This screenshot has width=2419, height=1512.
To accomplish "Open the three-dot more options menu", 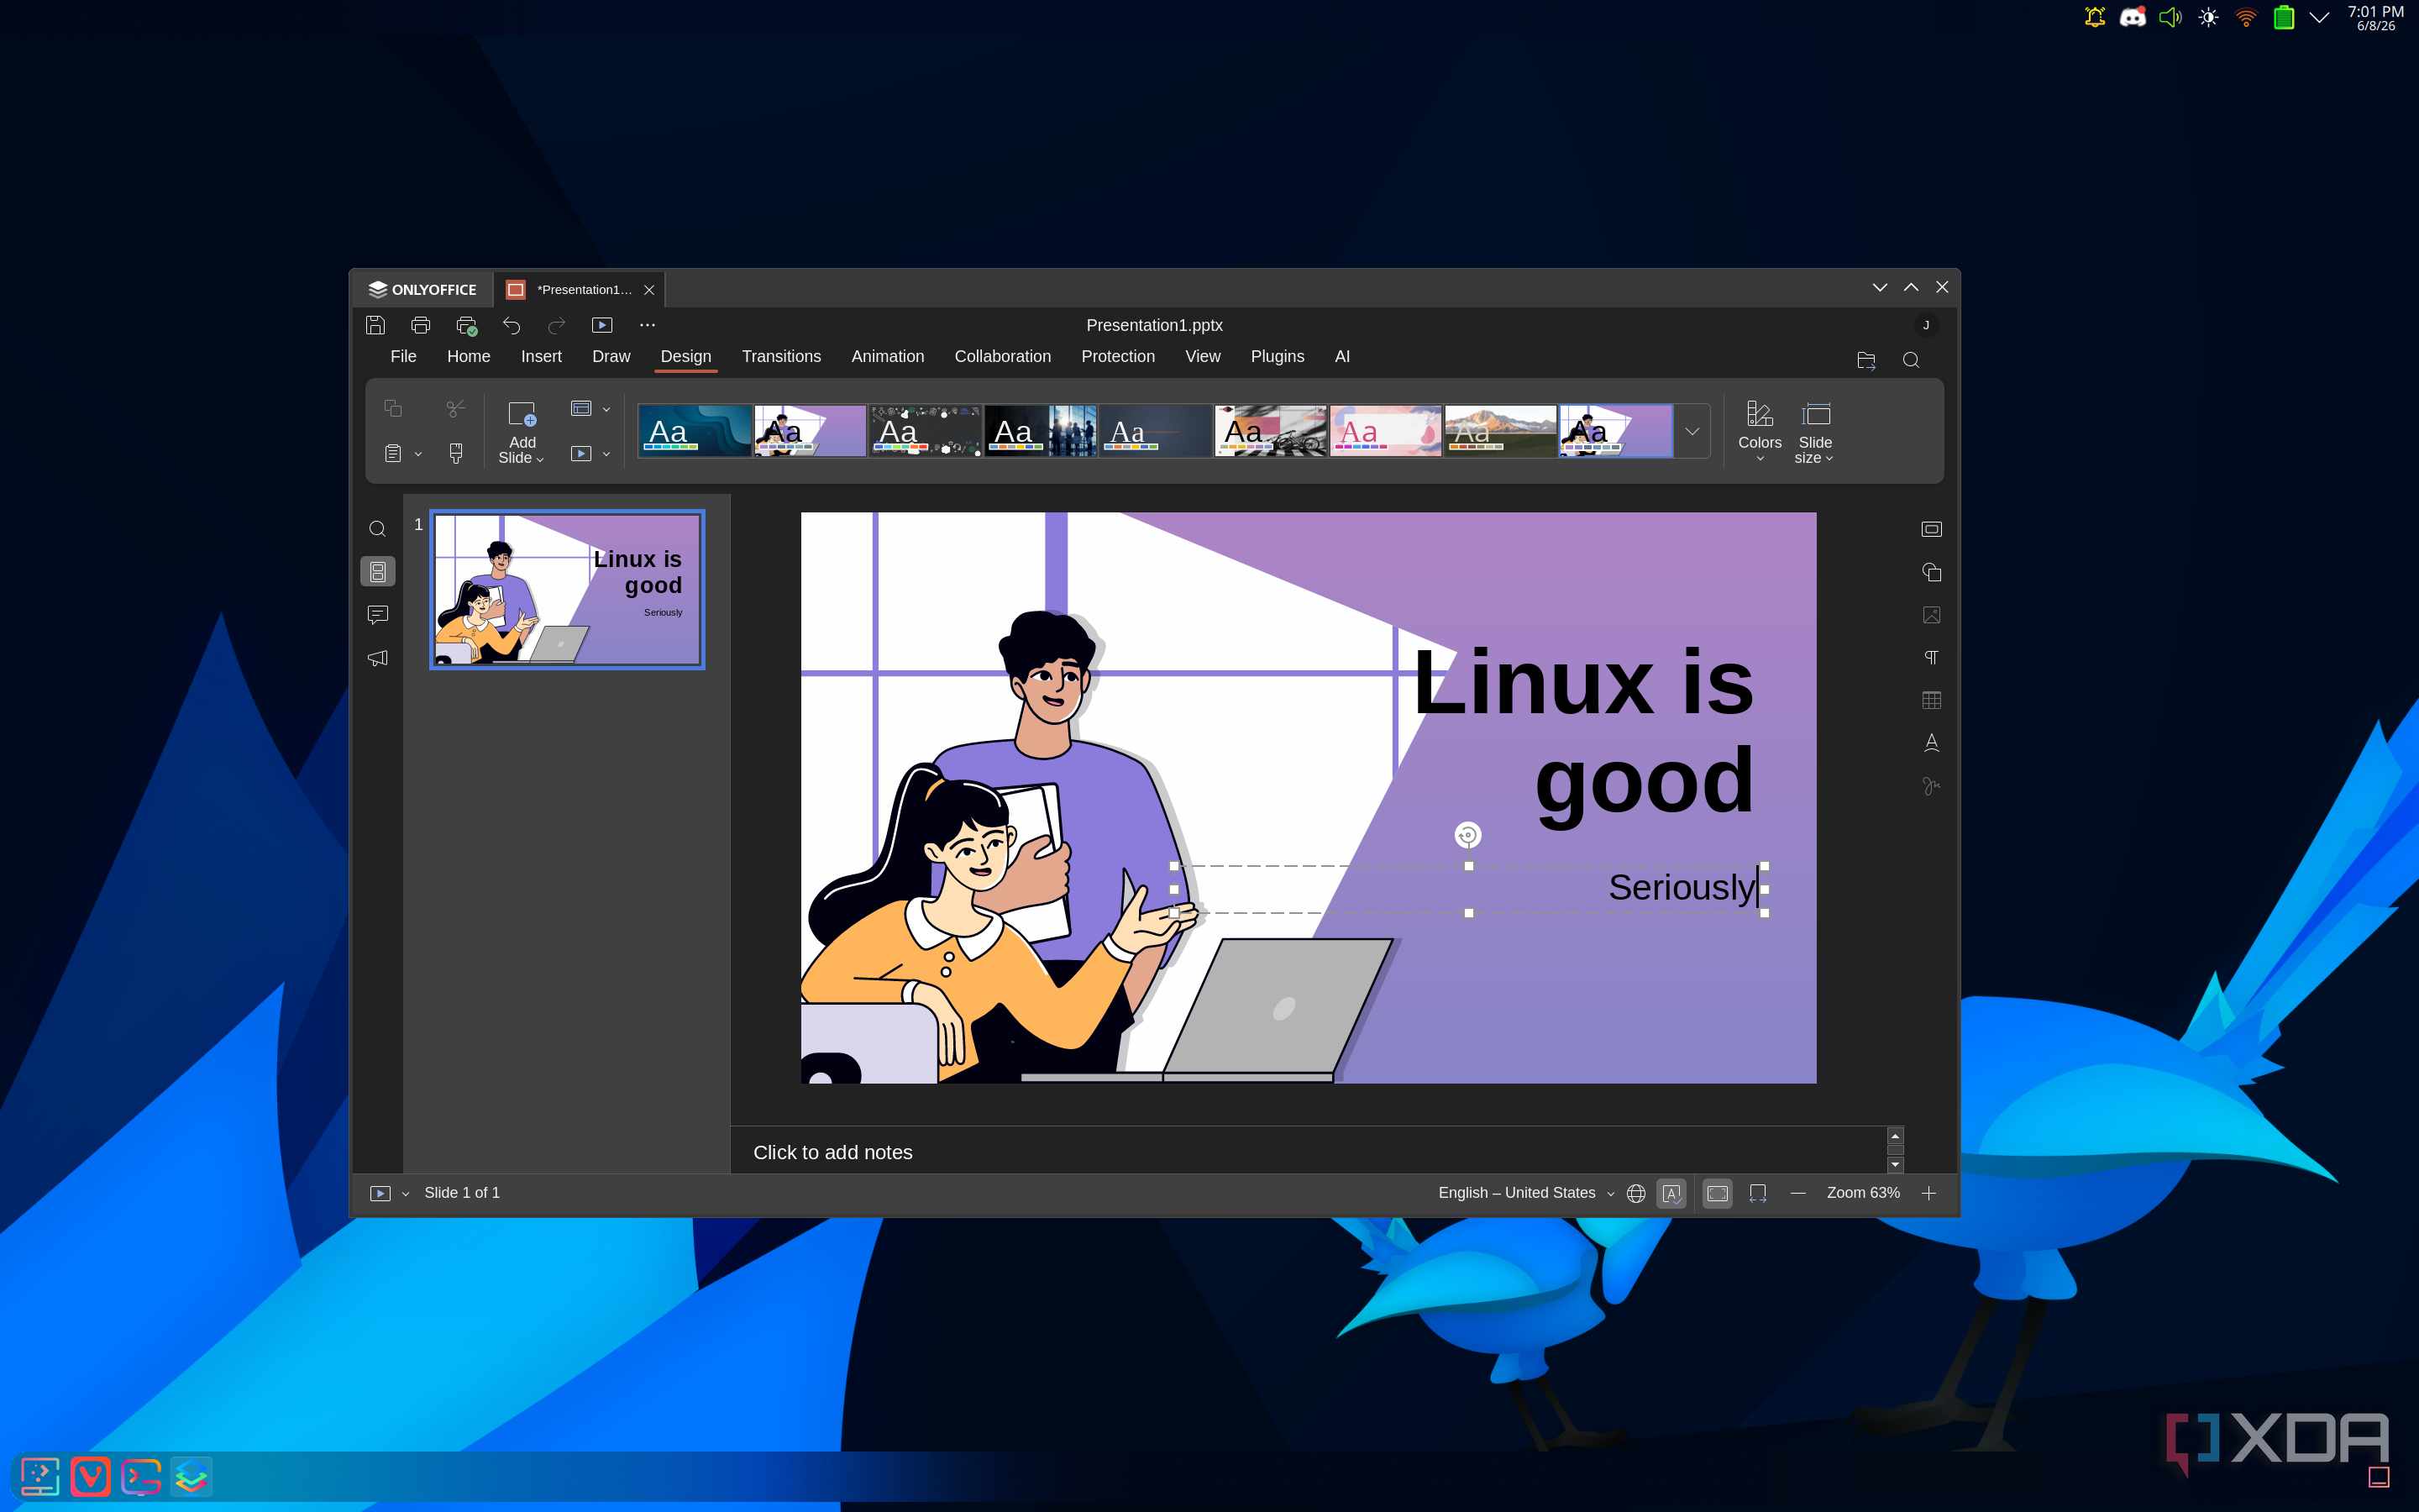I will pos(648,325).
